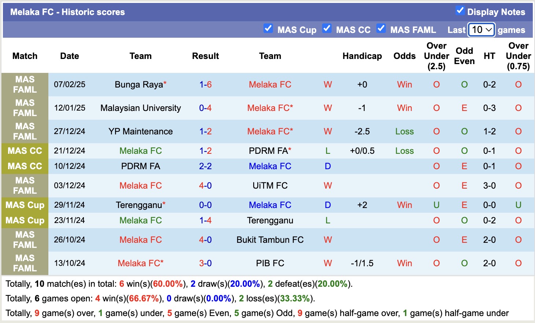Toggle the Display Notes checkbox
Screen dimensions: 535x323
point(460,11)
